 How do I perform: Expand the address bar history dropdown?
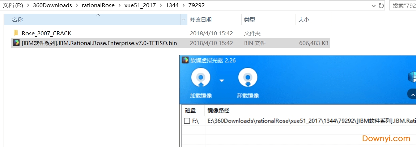[374, 5]
